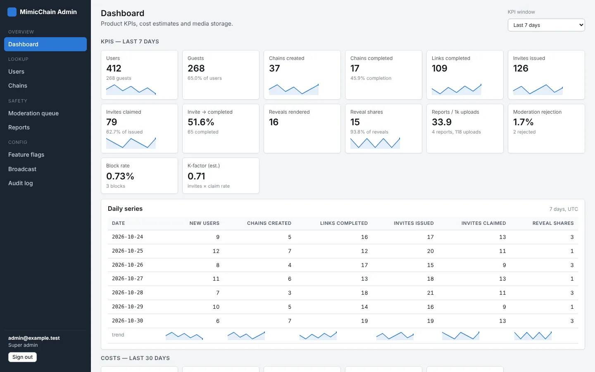Screen dimensions: 595x372
Task: Click the Users KPI sparkline chart
Action: click(x=131, y=90)
